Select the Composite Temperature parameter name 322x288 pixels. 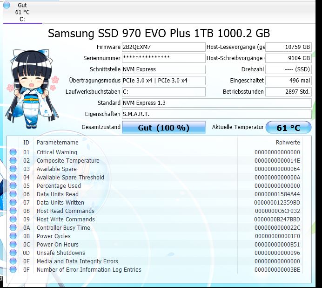coord(68,161)
